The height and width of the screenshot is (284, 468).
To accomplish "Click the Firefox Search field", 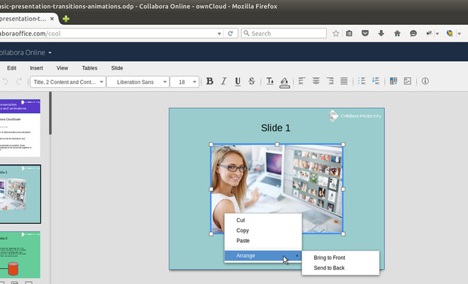I will point(284,33).
